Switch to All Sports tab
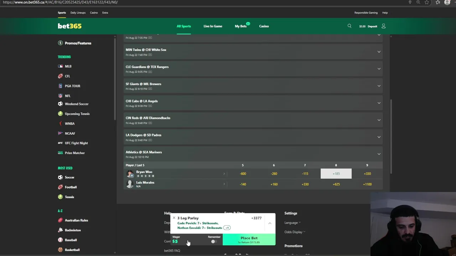This screenshot has height=256, width=456. click(x=184, y=26)
